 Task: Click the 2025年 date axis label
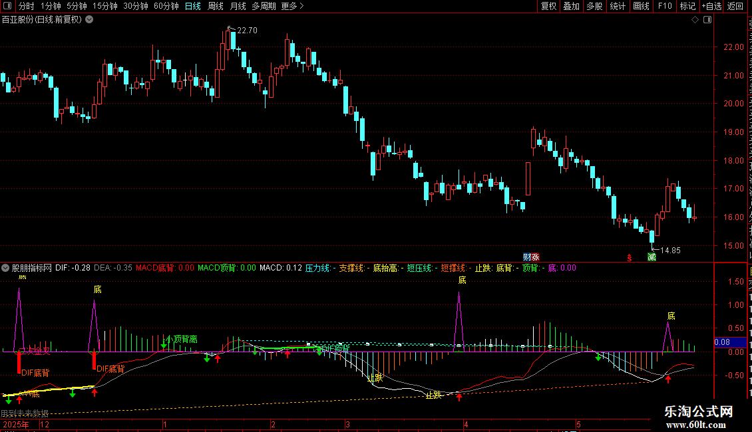(17, 424)
